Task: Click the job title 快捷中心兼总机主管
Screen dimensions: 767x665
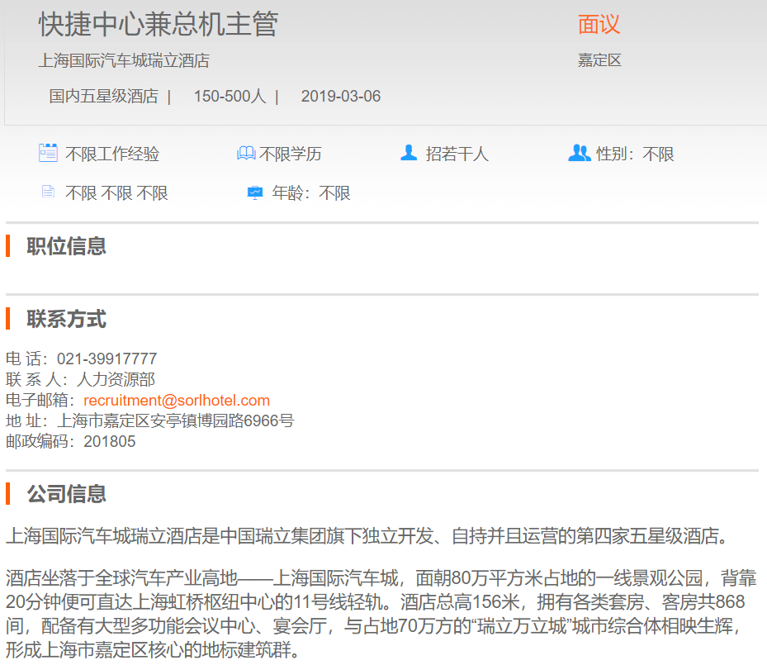Action: pyautogui.click(x=158, y=25)
